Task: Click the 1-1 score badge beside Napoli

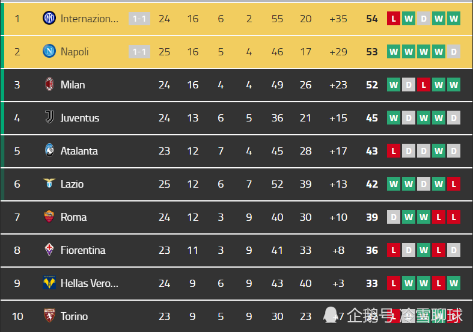Action: (139, 52)
